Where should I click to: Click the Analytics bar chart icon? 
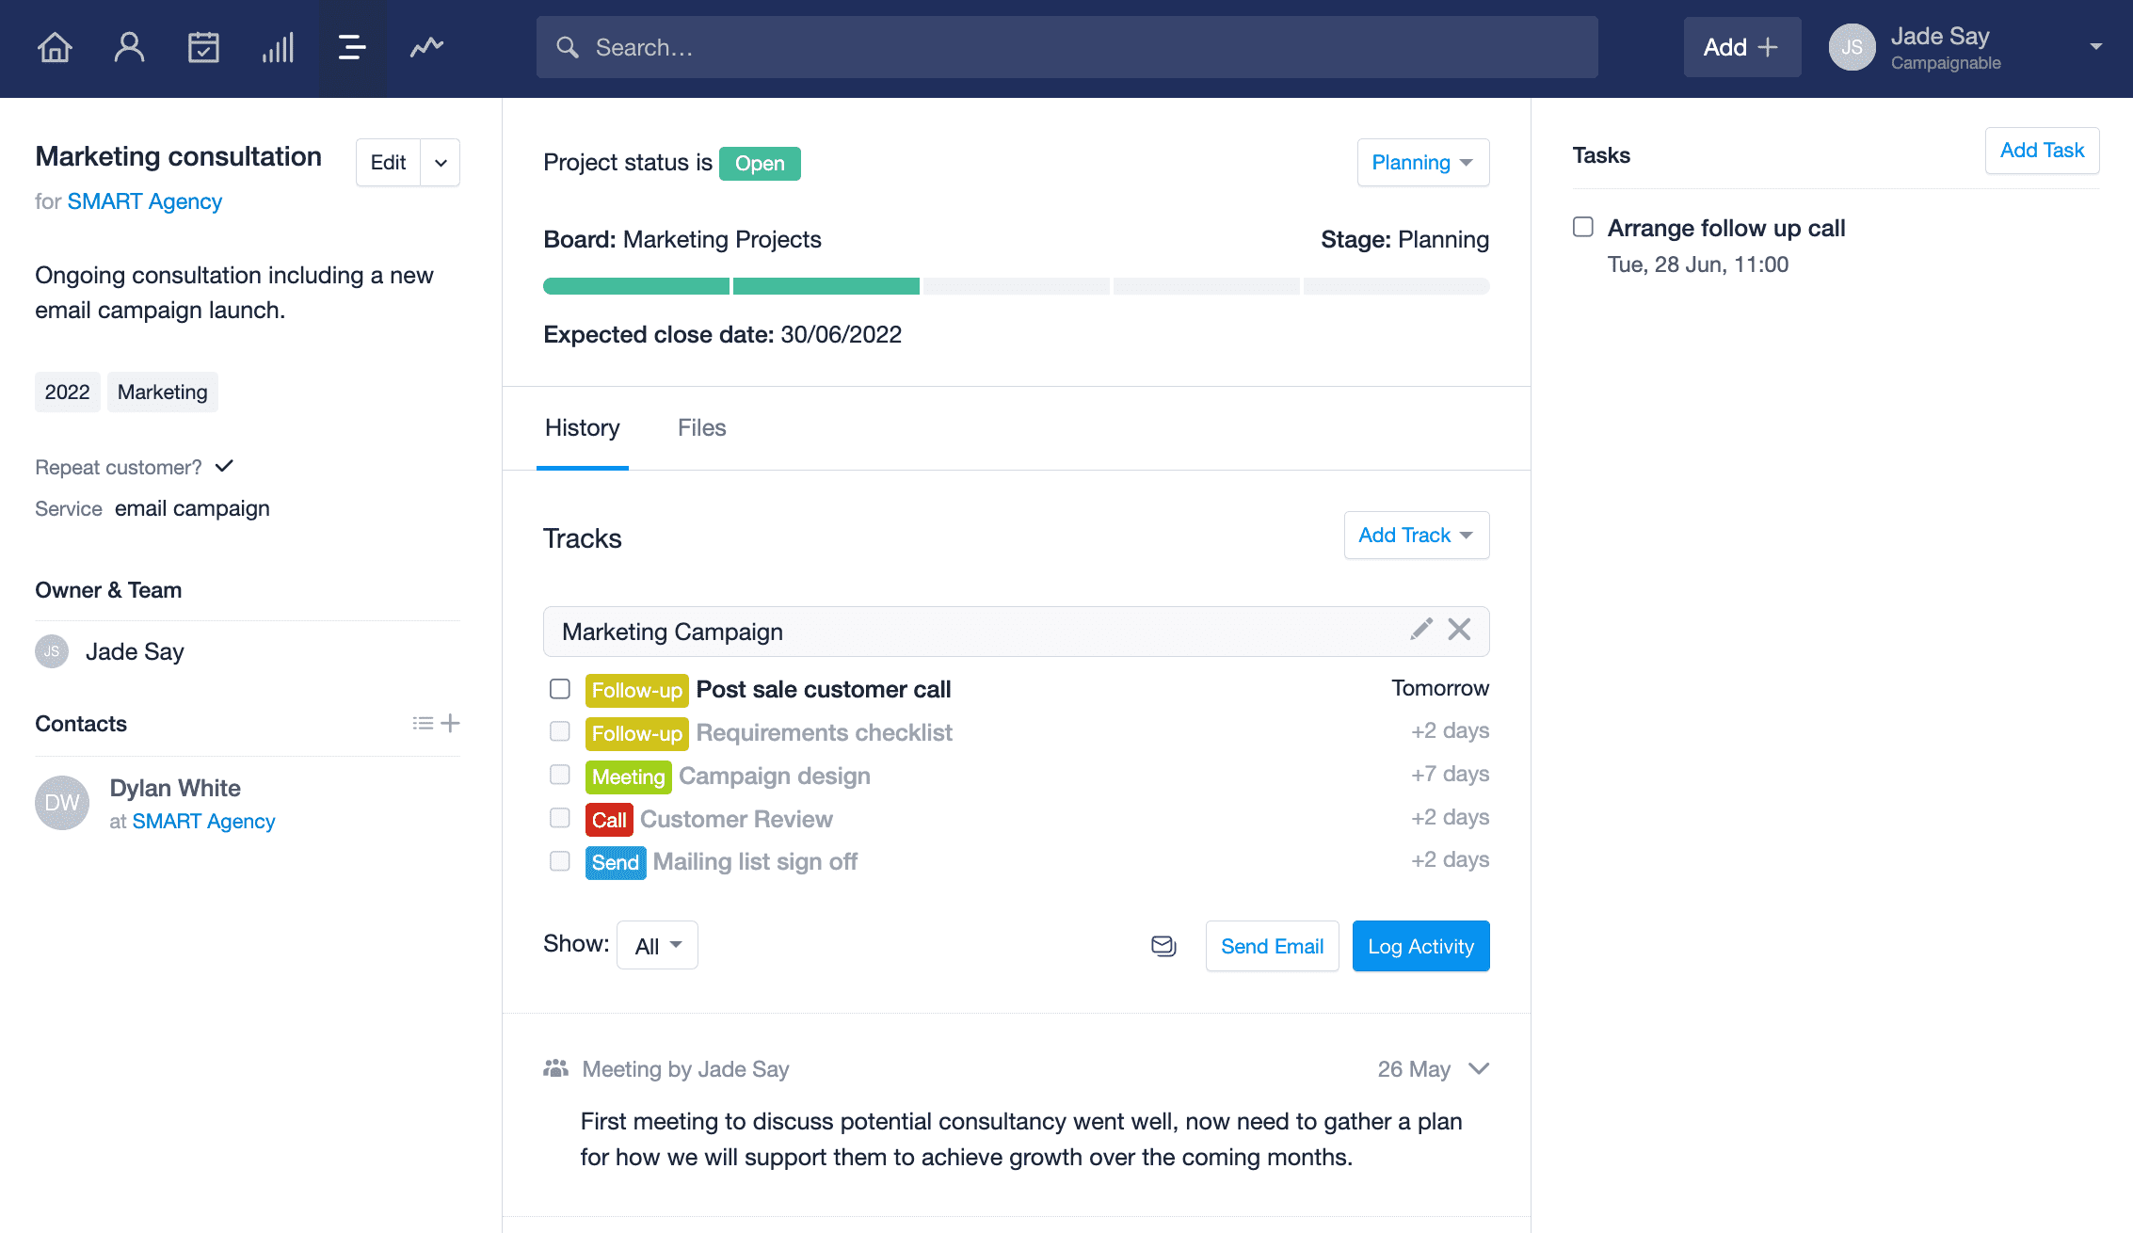(x=278, y=48)
